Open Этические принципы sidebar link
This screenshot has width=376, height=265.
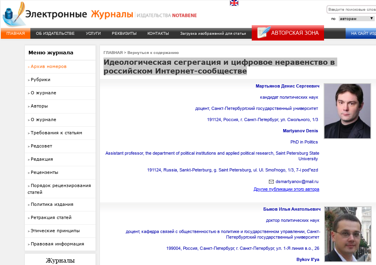pos(55,231)
